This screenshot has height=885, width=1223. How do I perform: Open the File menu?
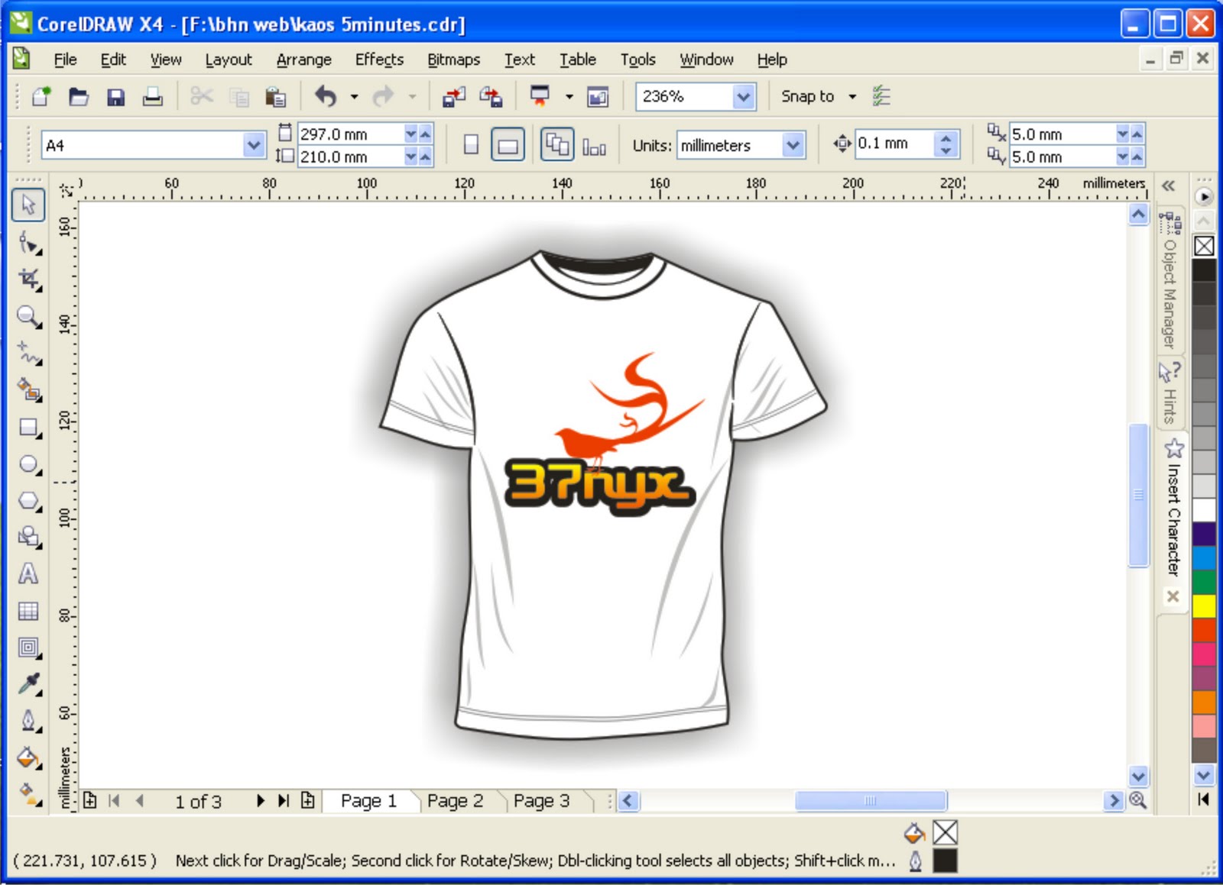pos(65,60)
